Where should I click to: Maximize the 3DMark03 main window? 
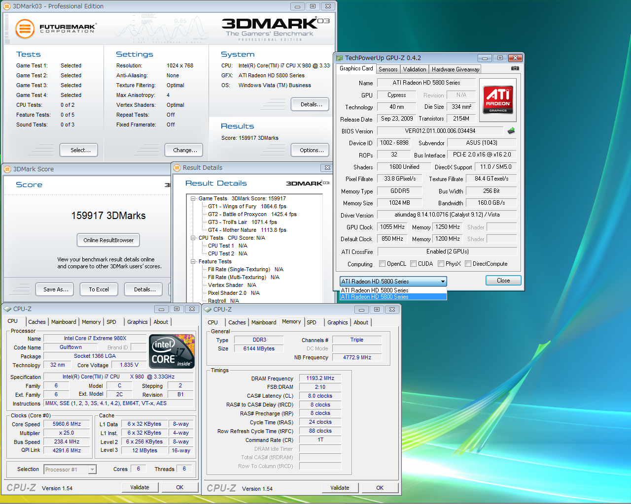313,6
